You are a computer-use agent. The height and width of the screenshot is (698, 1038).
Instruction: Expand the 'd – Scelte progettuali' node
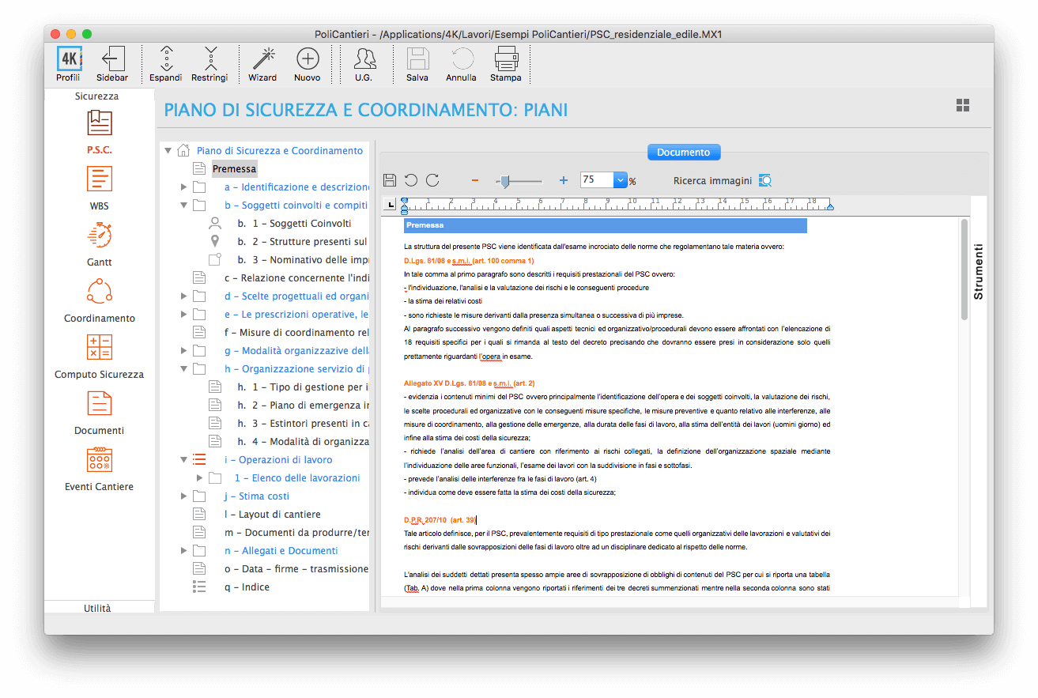point(183,296)
